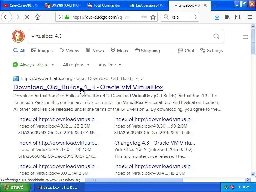Screen dimensions: 256x192
Task: Select the Images results tab
Action: click(x=42, y=51)
